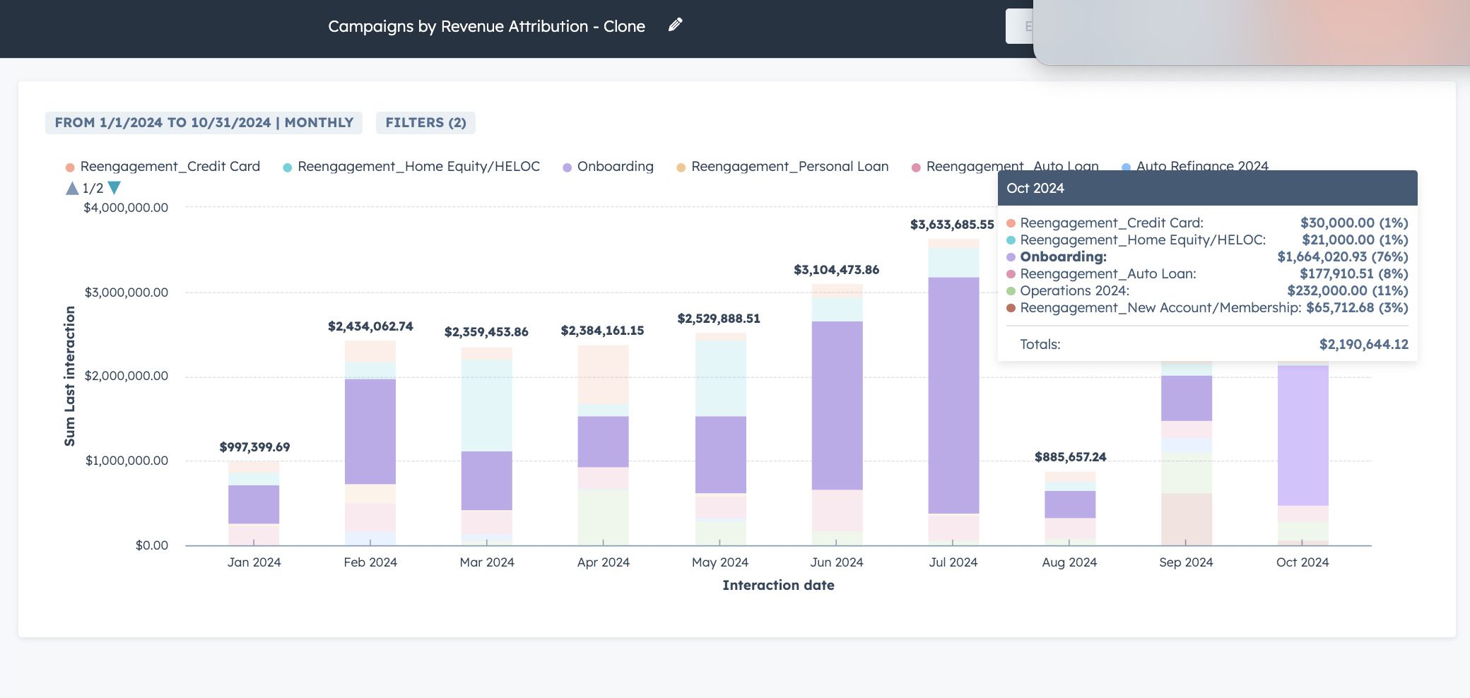Click the Oct 2024 axis label

1303,562
